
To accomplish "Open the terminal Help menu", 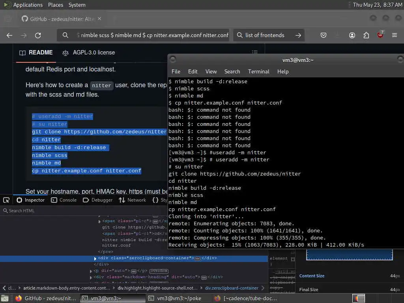I will pyautogui.click(x=283, y=72).
